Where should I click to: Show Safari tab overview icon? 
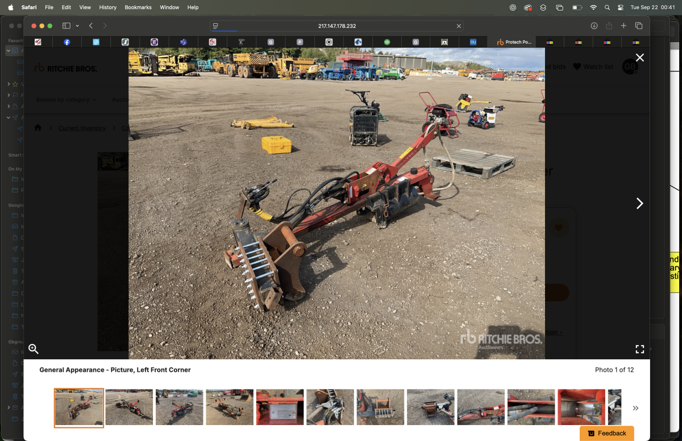click(x=639, y=26)
